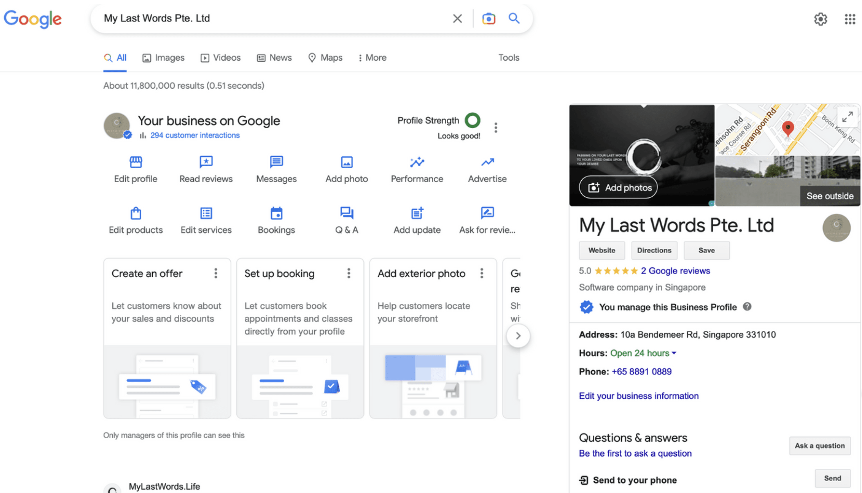Screen dimensions: 862x493
Task: Click Profile Strength green ring
Action: pyautogui.click(x=472, y=120)
